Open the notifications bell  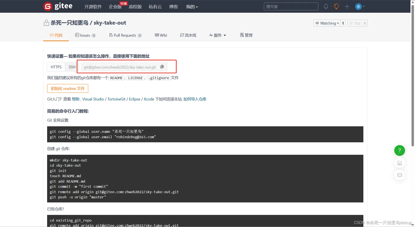[x=326, y=7]
